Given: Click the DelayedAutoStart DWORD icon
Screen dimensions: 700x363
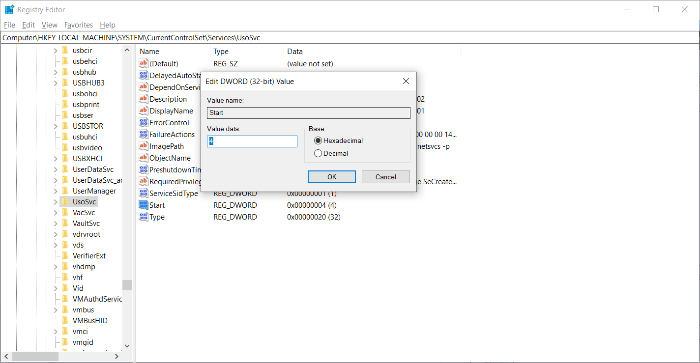Looking at the screenshot, I should pos(144,75).
